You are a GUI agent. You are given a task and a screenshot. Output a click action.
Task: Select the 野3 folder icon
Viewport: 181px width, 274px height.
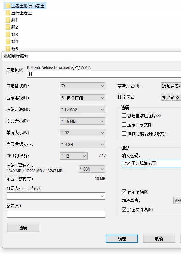coord(8,34)
